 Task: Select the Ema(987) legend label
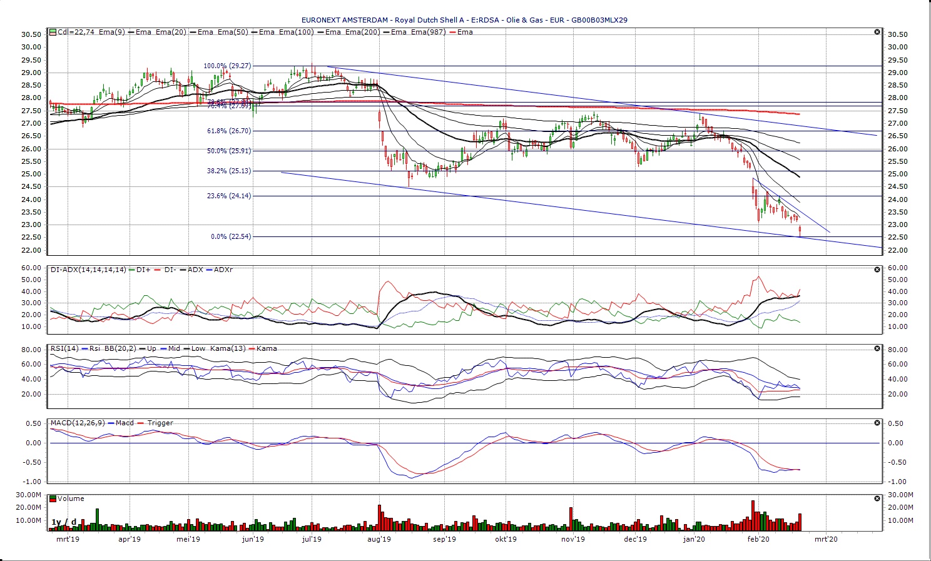(428, 32)
